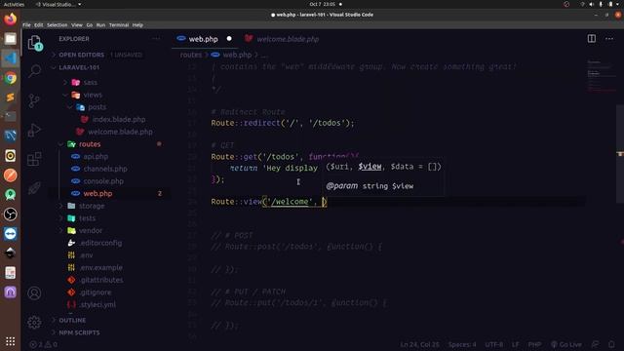Go to line via Ln 24 status item
Viewport: 624px width, 351px height.
tap(419, 344)
